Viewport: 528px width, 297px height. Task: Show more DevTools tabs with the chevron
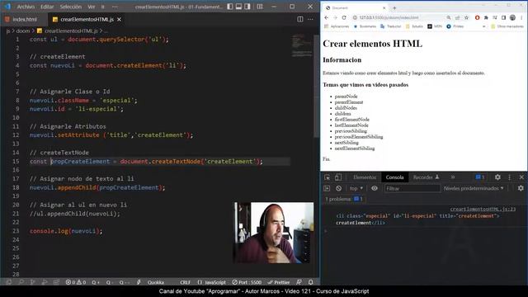(x=453, y=177)
